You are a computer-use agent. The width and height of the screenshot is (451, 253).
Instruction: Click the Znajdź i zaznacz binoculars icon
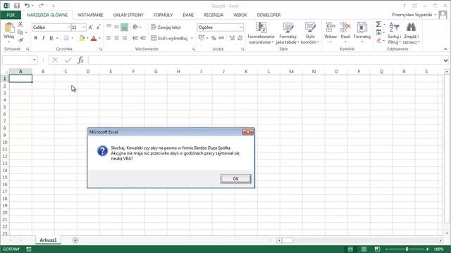[x=411, y=27]
